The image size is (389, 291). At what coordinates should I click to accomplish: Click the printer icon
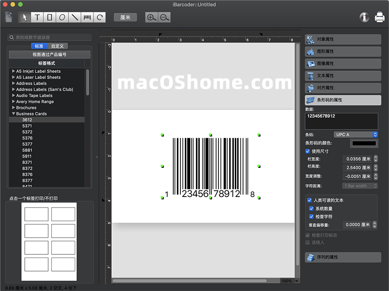point(380,17)
